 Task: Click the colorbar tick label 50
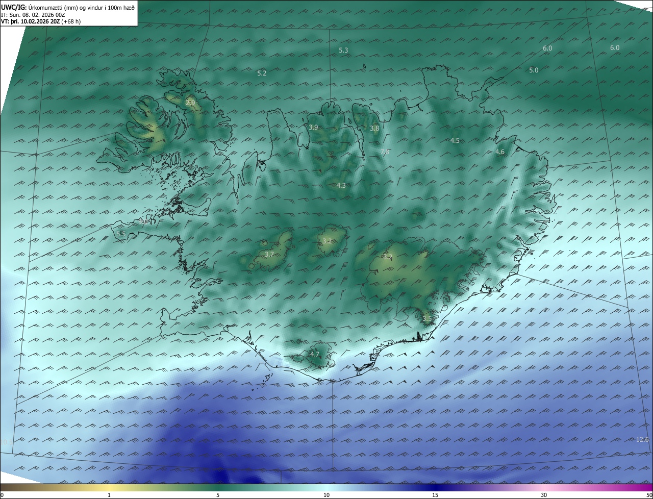point(649,495)
